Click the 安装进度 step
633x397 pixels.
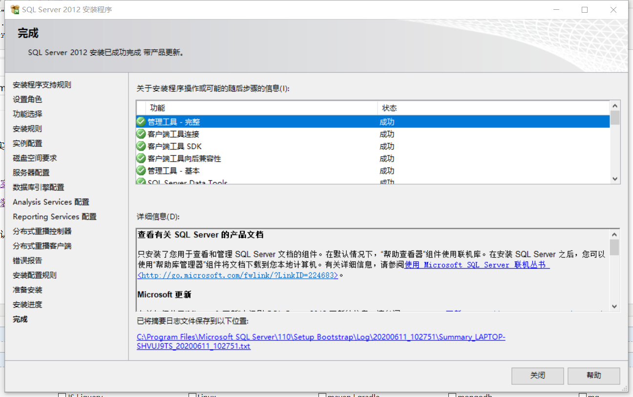coord(27,304)
